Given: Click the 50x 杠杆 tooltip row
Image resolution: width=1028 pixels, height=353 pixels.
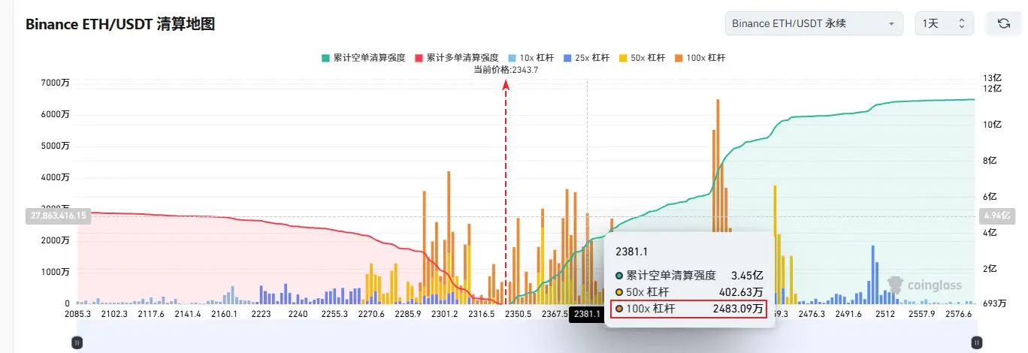Looking at the screenshot, I should tap(688, 292).
